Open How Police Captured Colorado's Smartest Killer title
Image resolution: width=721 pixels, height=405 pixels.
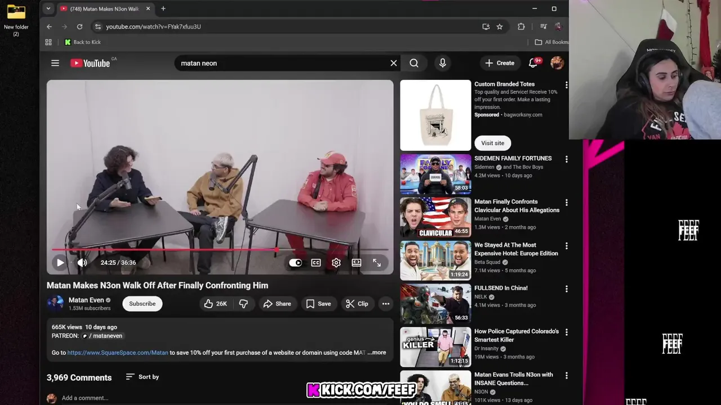pos(517,335)
